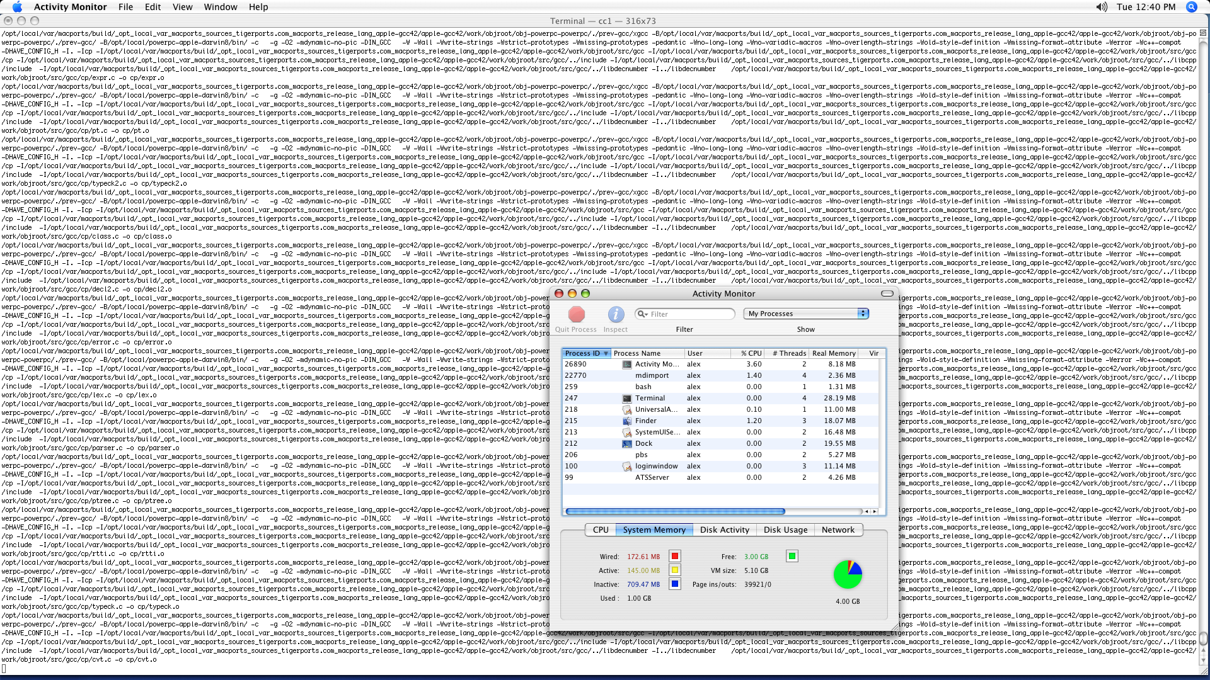Click the process list scroll-right arrow
The height and width of the screenshot is (680, 1210).
tap(875, 511)
